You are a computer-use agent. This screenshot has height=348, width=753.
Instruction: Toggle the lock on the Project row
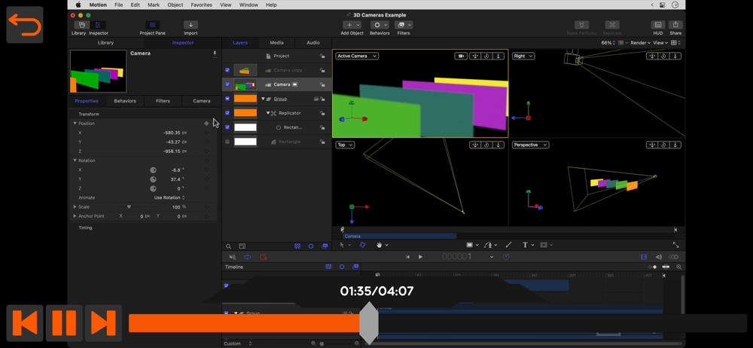[322, 56]
